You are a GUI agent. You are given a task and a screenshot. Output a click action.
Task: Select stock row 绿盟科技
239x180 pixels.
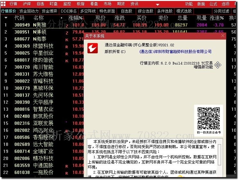42,46
